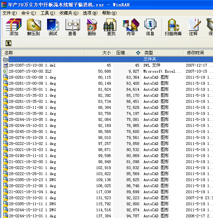Open the 帮助(H) menu
The image size is (213, 218).
pos(109,13)
